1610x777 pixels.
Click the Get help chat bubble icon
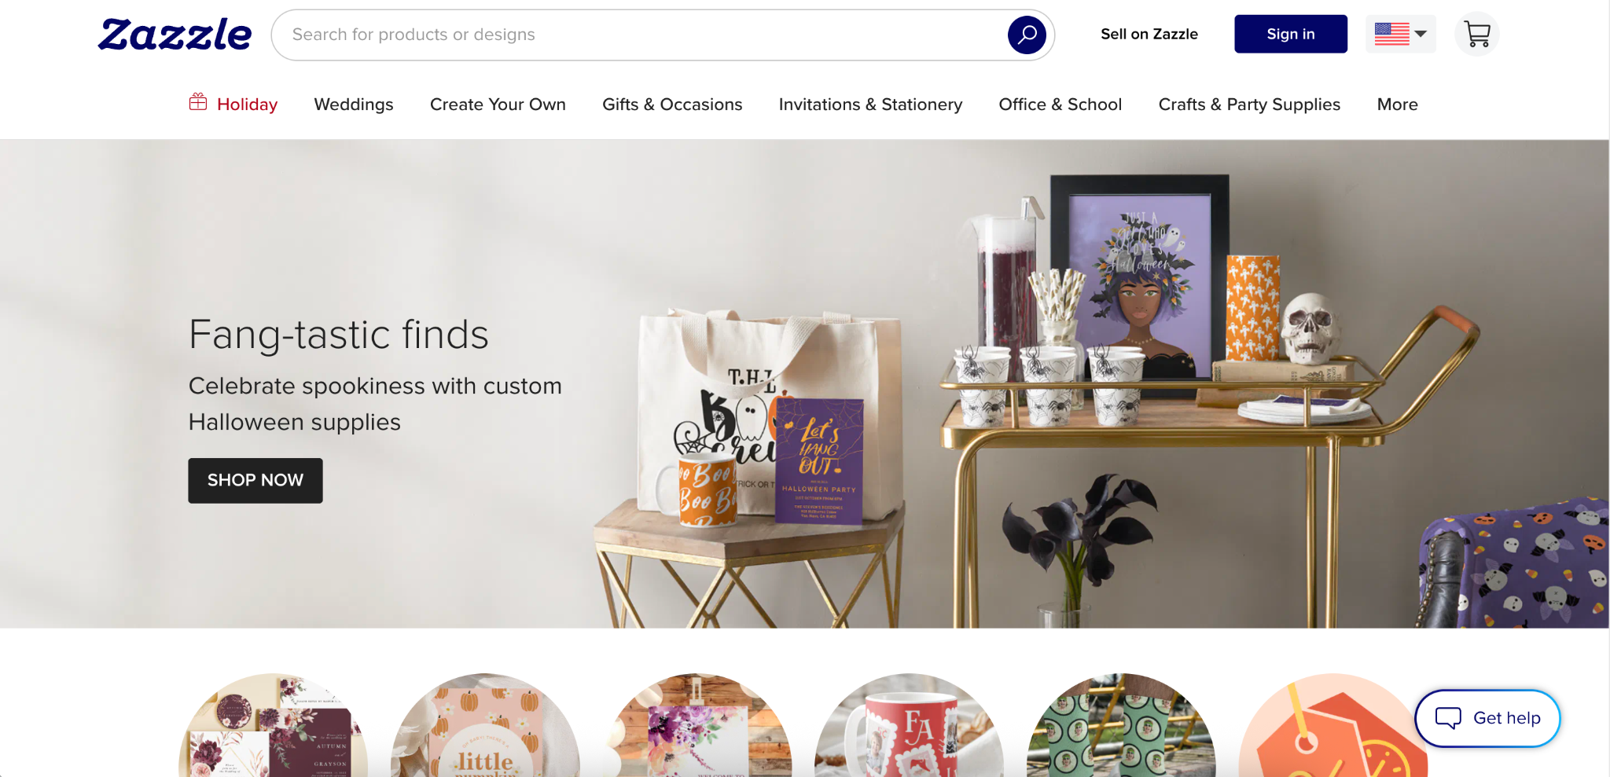click(x=1448, y=717)
